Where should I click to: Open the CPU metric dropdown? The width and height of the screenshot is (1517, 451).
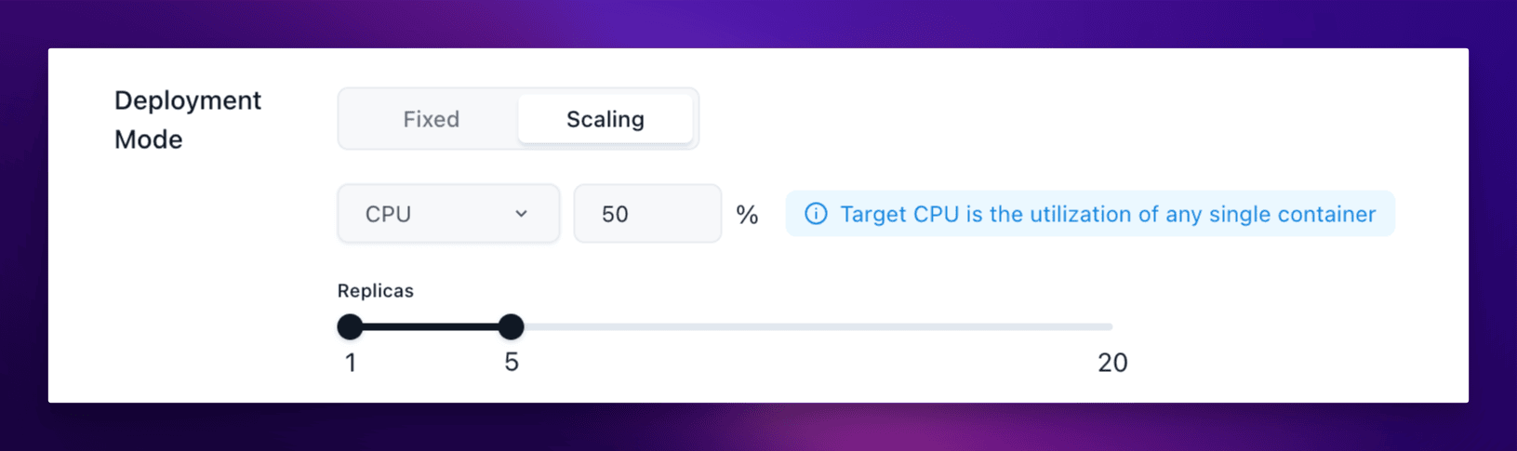click(x=448, y=214)
